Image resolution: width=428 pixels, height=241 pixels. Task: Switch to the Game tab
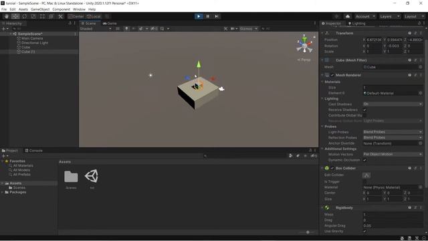click(x=110, y=23)
